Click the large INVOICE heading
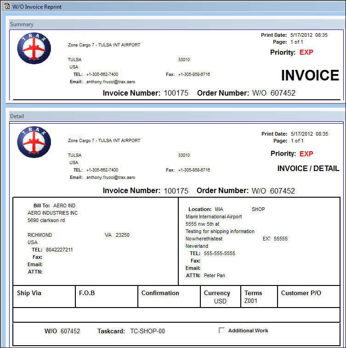The width and height of the screenshot is (346, 348). click(310, 75)
